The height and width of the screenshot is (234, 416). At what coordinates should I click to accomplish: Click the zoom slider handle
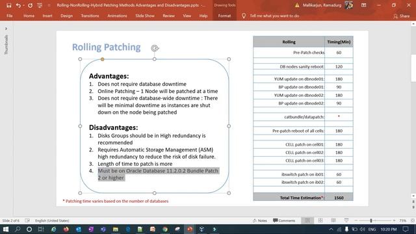(x=371, y=220)
